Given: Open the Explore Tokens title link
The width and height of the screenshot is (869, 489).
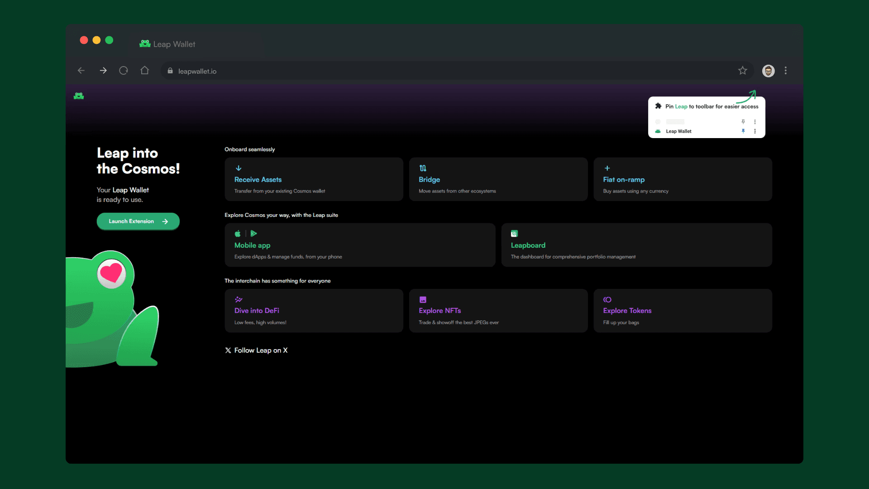Looking at the screenshot, I should click(x=627, y=311).
